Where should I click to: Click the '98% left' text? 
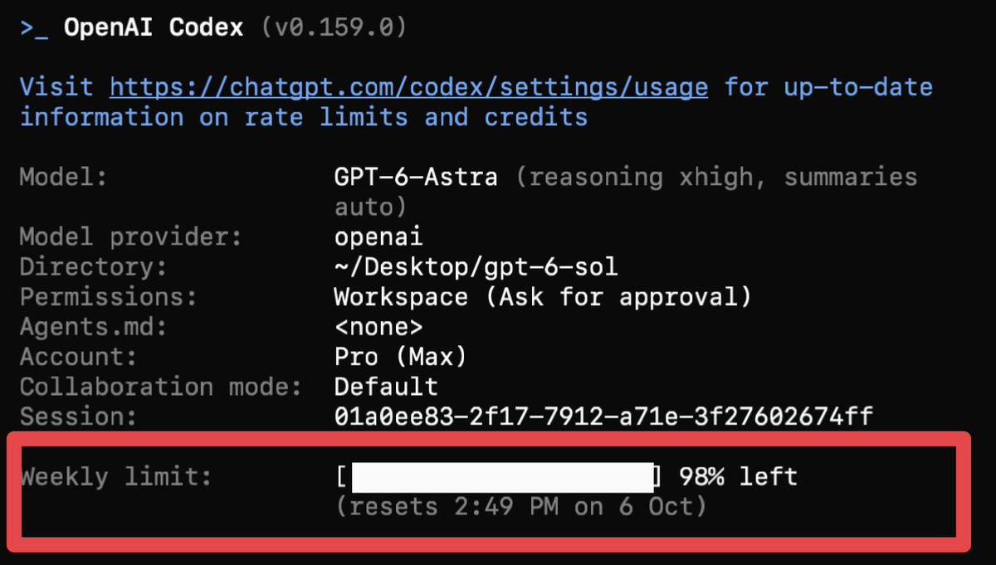(738, 477)
